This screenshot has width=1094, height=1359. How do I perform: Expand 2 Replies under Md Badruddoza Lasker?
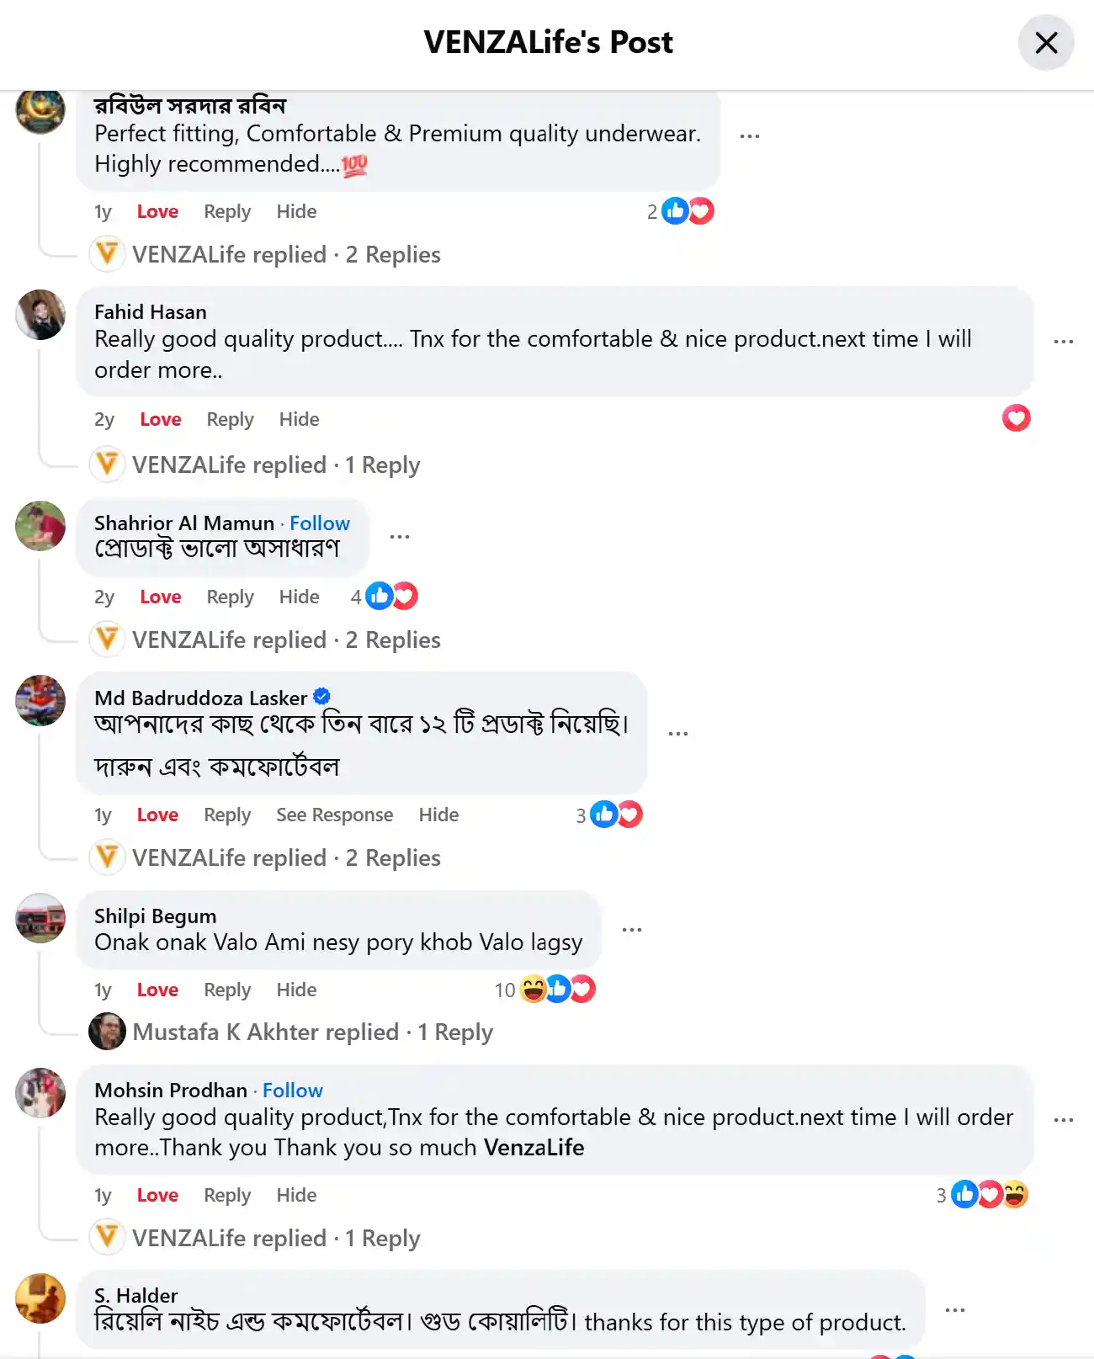(286, 857)
